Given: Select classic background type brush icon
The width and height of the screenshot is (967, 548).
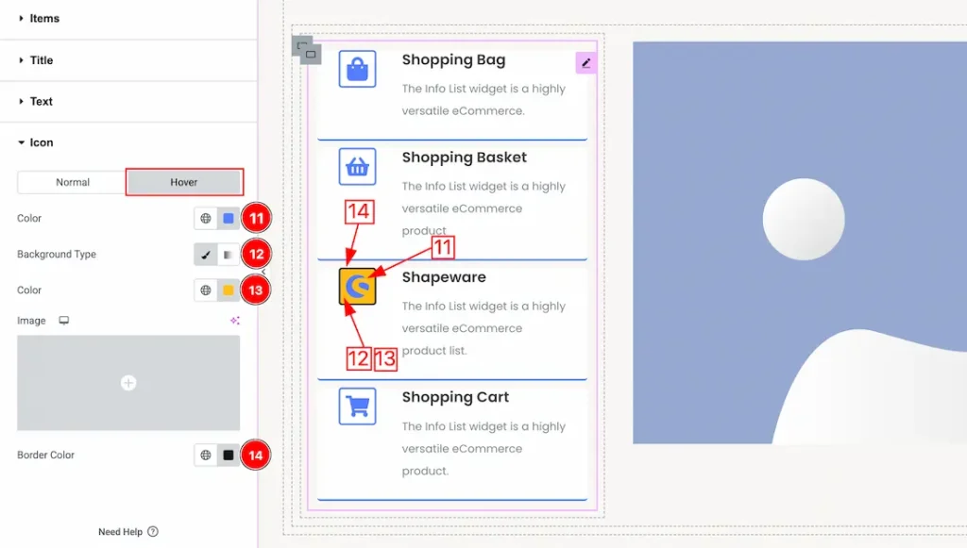Looking at the screenshot, I should pos(205,255).
